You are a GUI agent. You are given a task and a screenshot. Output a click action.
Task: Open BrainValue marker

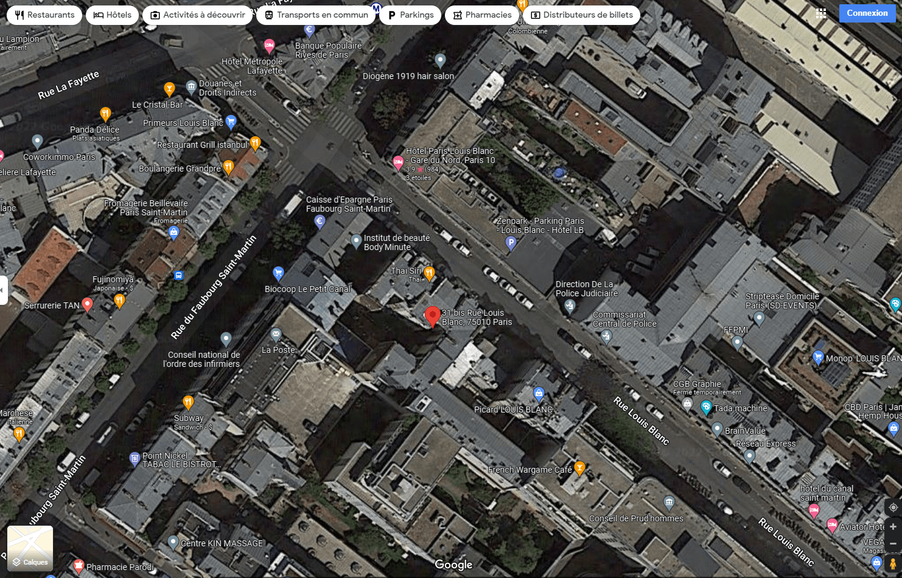718,429
